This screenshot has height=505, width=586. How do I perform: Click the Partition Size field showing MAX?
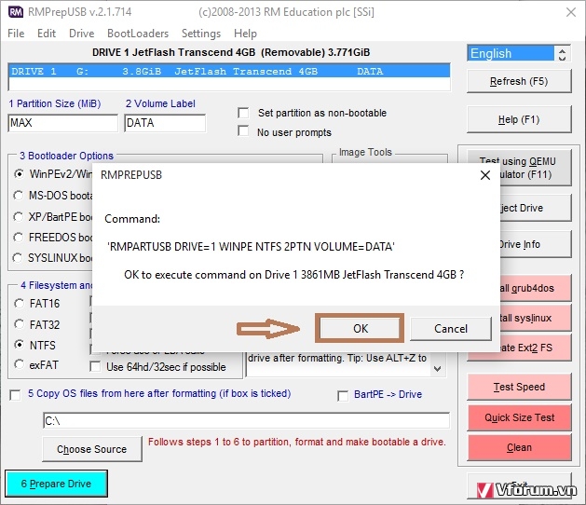[62, 123]
